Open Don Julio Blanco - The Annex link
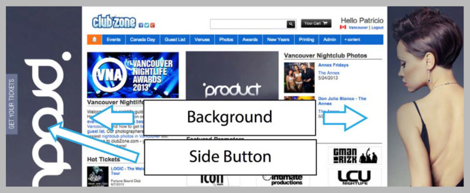470x193 pixels. [342, 101]
